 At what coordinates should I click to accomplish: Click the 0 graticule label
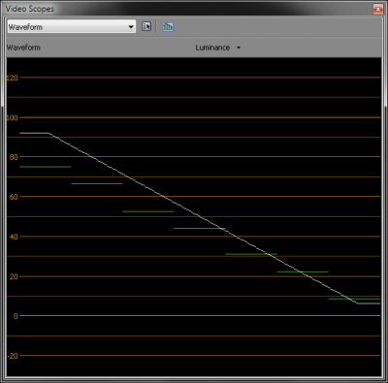coord(16,316)
